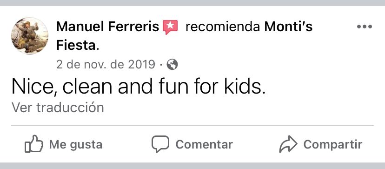Click the red star recommendation badge
This screenshot has height=169, width=385.
(x=170, y=27)
